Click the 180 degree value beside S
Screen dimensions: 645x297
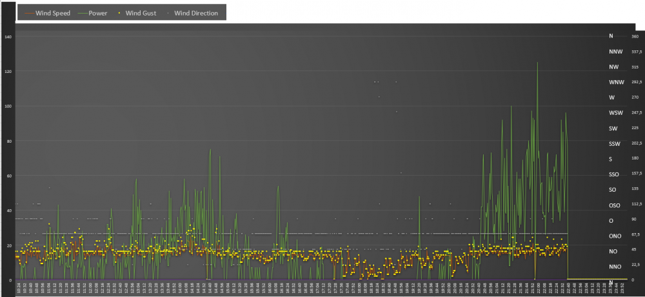click(635, 159)
